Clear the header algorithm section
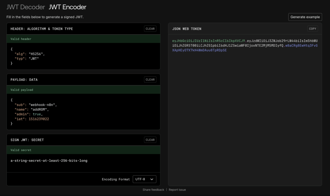The width and height of the screenshot is (330, 196). coord(150,29)
